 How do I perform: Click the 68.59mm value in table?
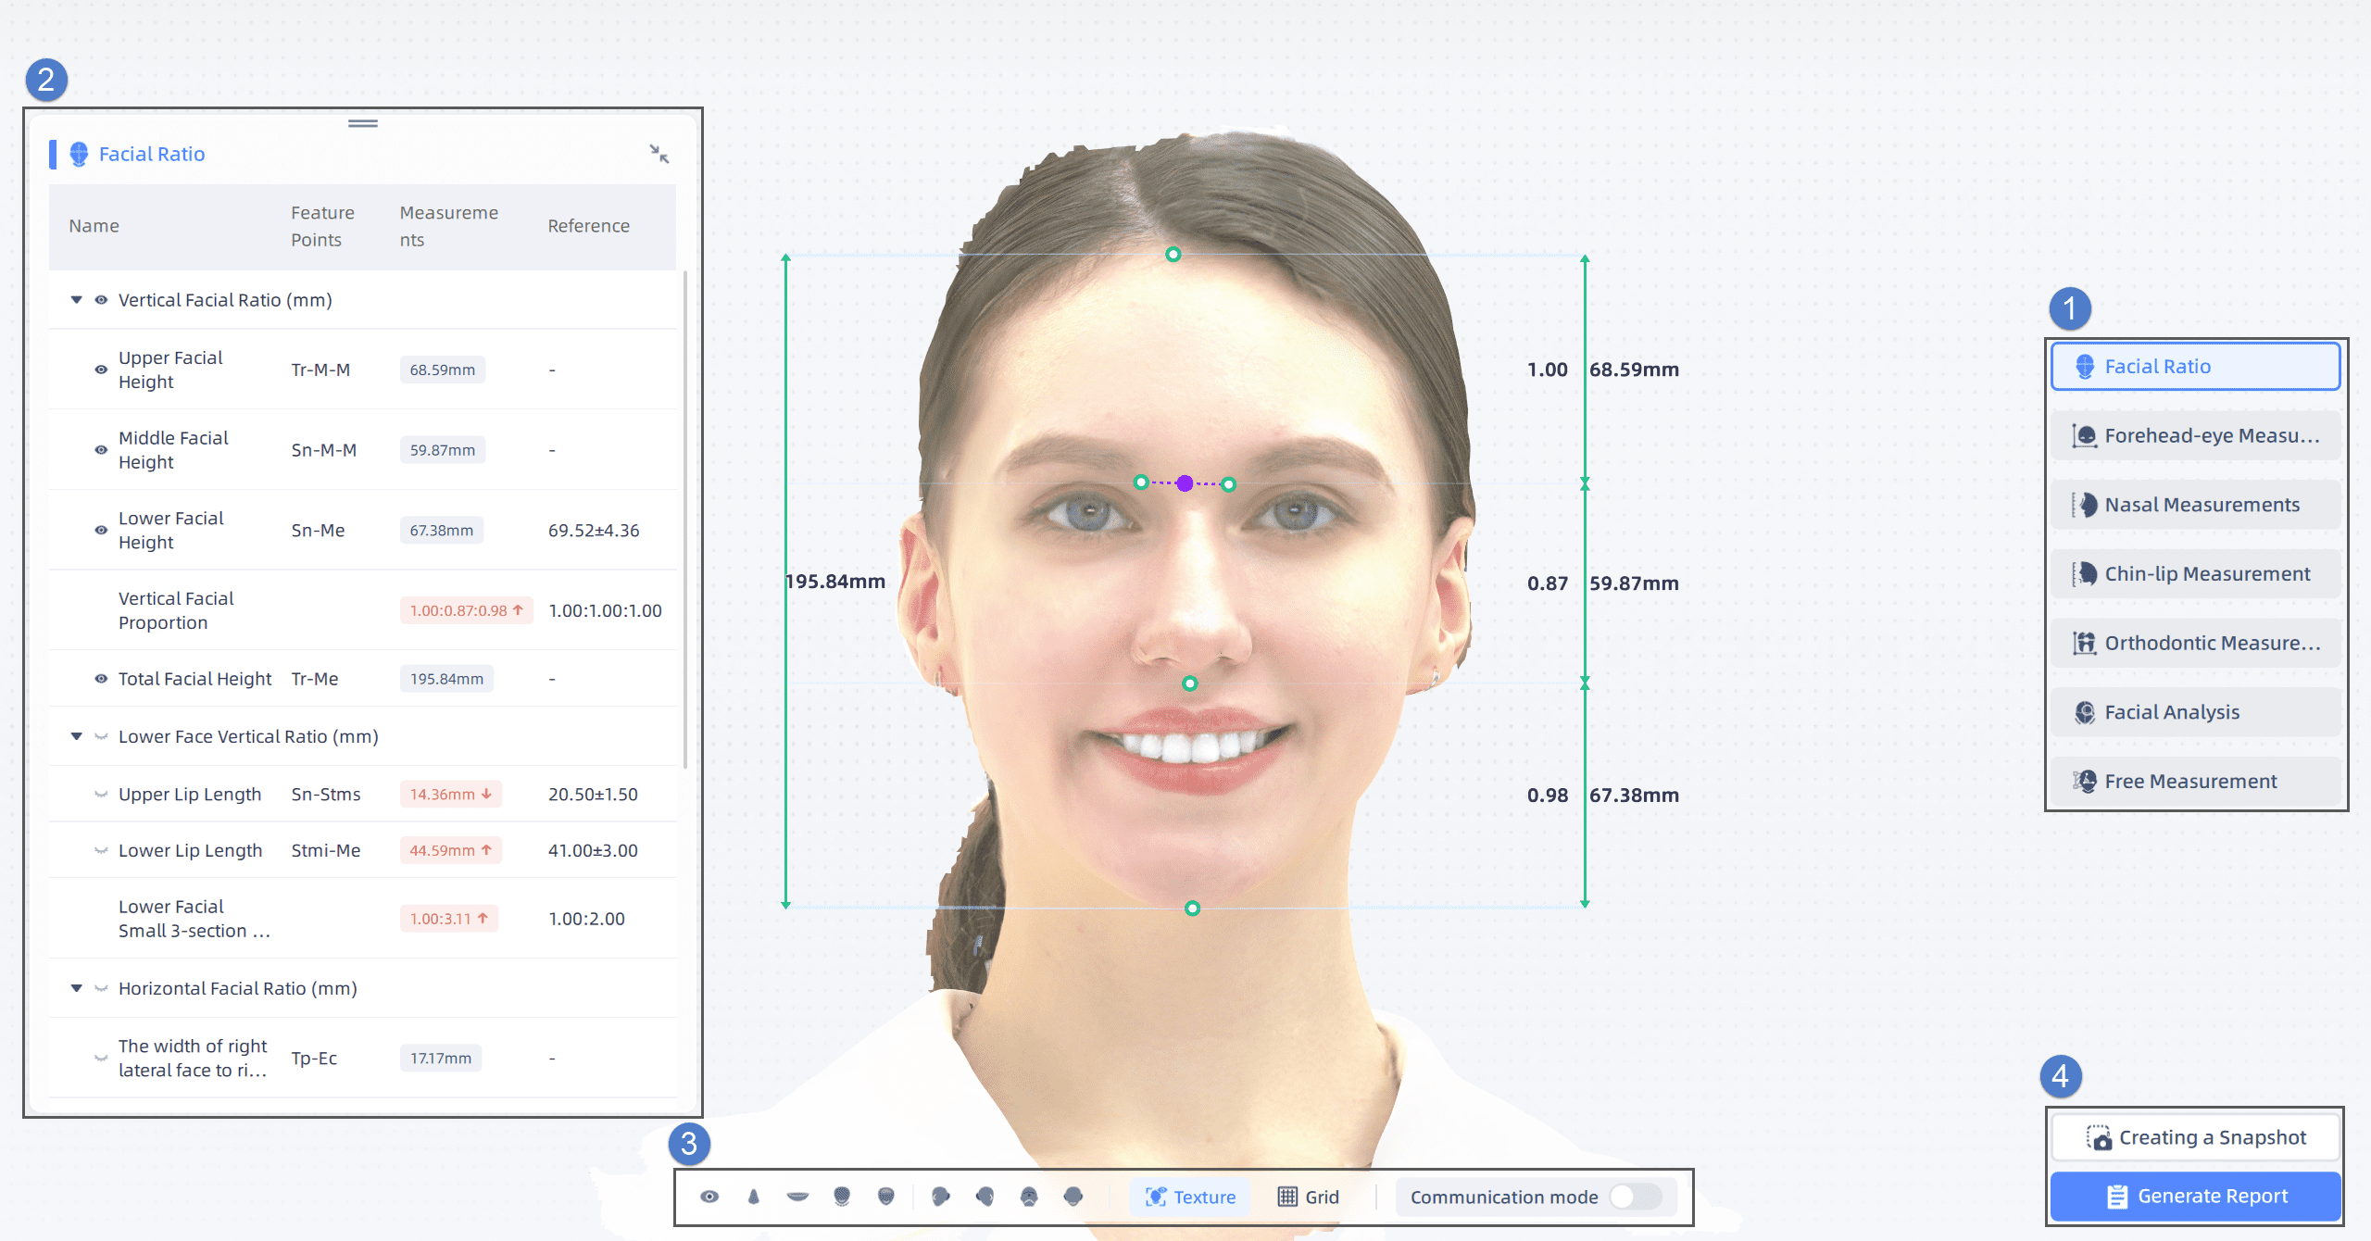[x=443, y=370]
